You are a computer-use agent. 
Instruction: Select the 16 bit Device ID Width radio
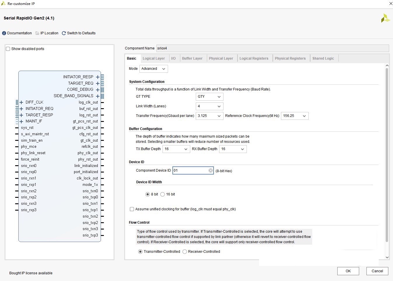click(x=163, y=194)
